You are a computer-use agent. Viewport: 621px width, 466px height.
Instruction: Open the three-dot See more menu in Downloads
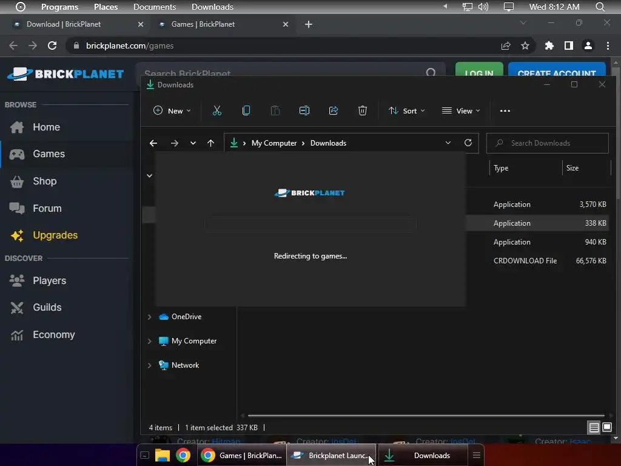pos(505,110)
